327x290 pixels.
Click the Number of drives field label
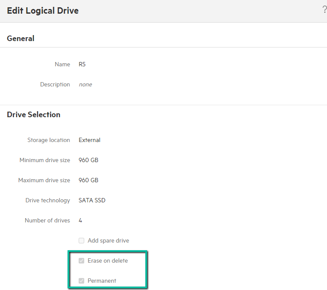(x=47, y=221)
